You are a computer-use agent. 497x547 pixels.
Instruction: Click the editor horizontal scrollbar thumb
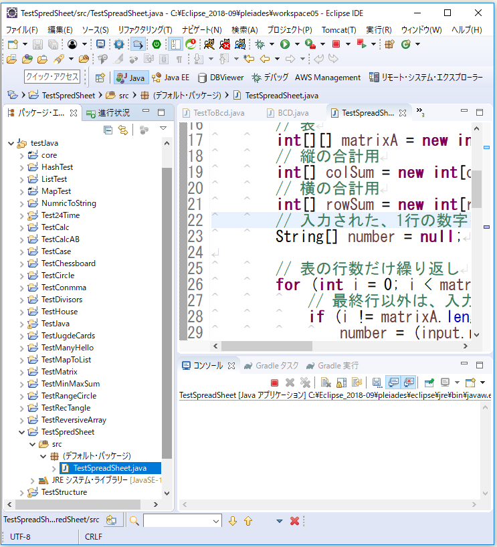tap(267, 346)
